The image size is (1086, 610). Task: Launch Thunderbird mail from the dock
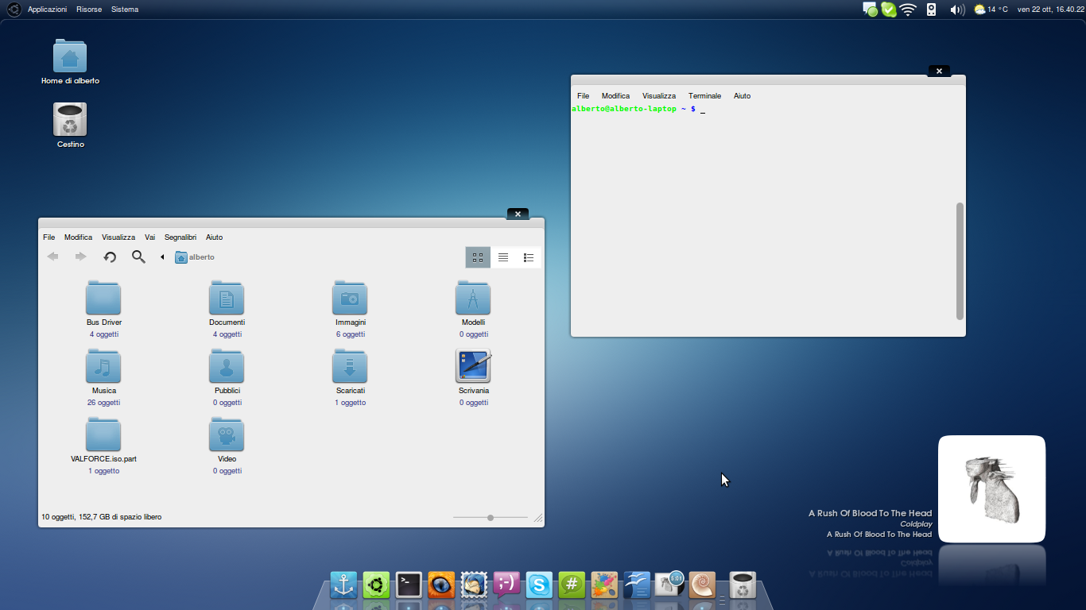coord(474,585)
